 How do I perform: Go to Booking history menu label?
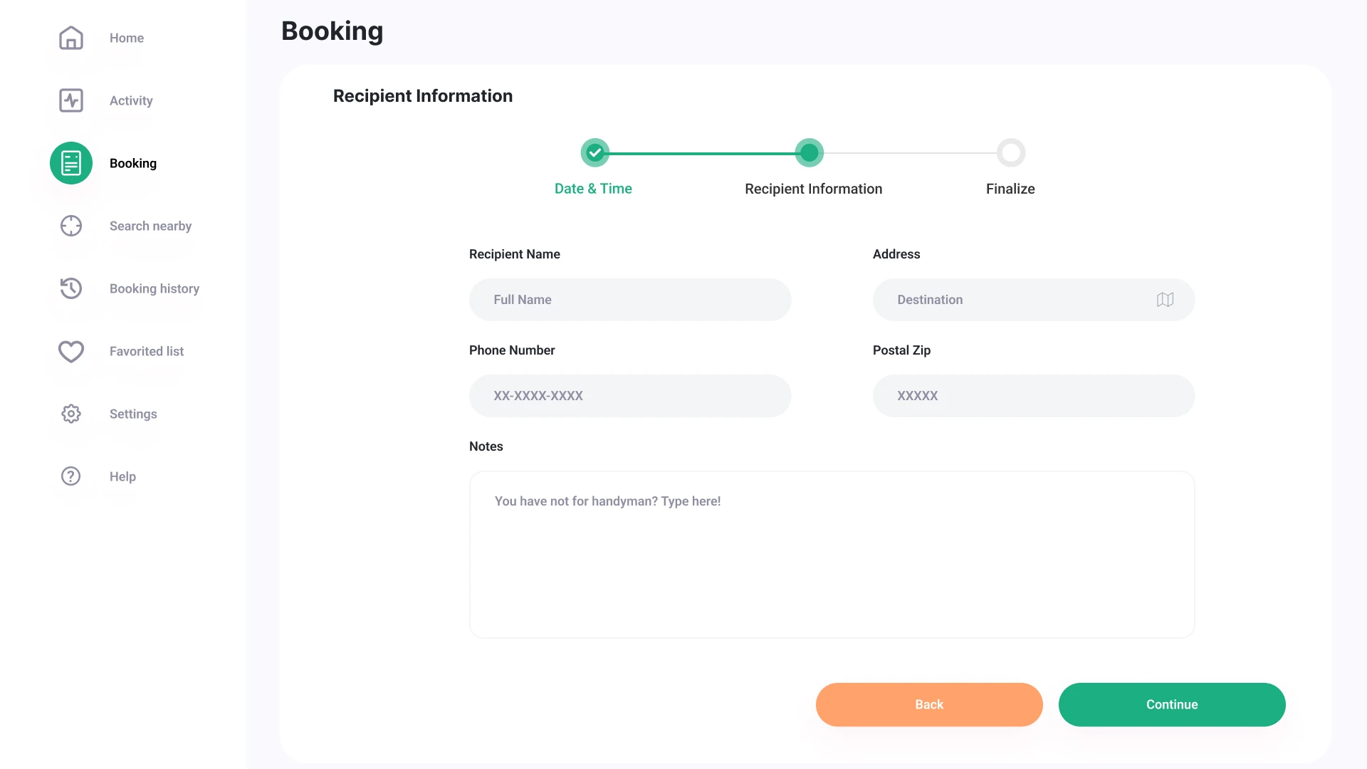(x=154, y=288)
